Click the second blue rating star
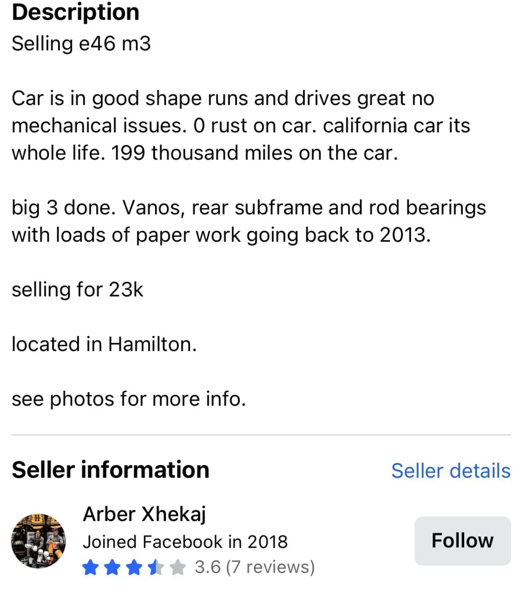The height and width of the screenshot is (590, 524). pos(112,567)
